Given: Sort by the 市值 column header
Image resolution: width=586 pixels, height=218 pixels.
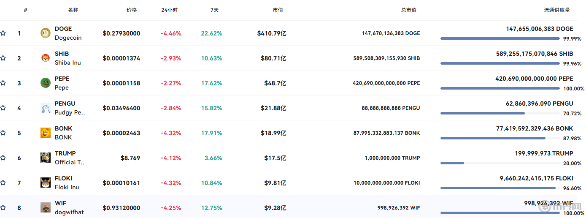Looking at the screenshot, I should click(x=278, y=10).
